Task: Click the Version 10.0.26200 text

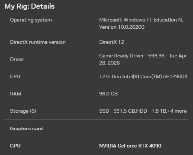Action: pos(122,27)
